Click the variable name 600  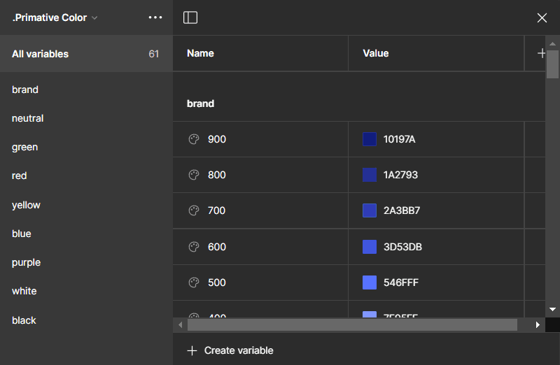tap(217, 247)
